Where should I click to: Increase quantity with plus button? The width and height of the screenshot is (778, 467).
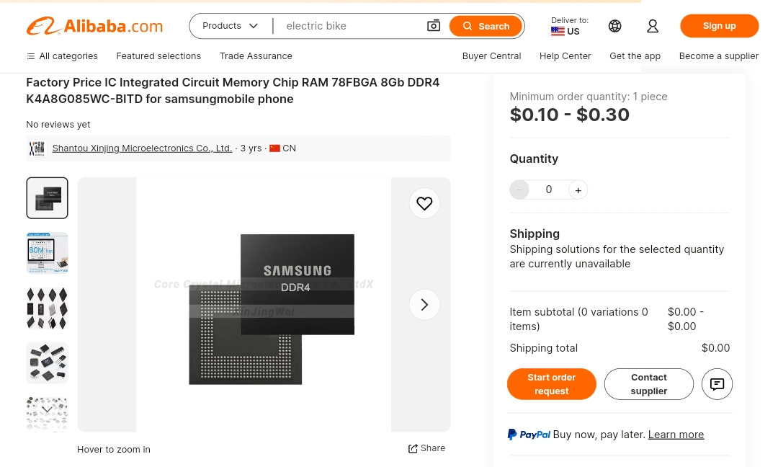click(578, 190)
